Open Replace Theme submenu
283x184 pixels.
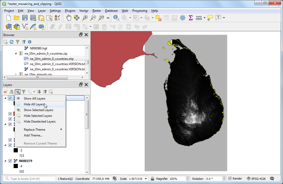point(40,129)
